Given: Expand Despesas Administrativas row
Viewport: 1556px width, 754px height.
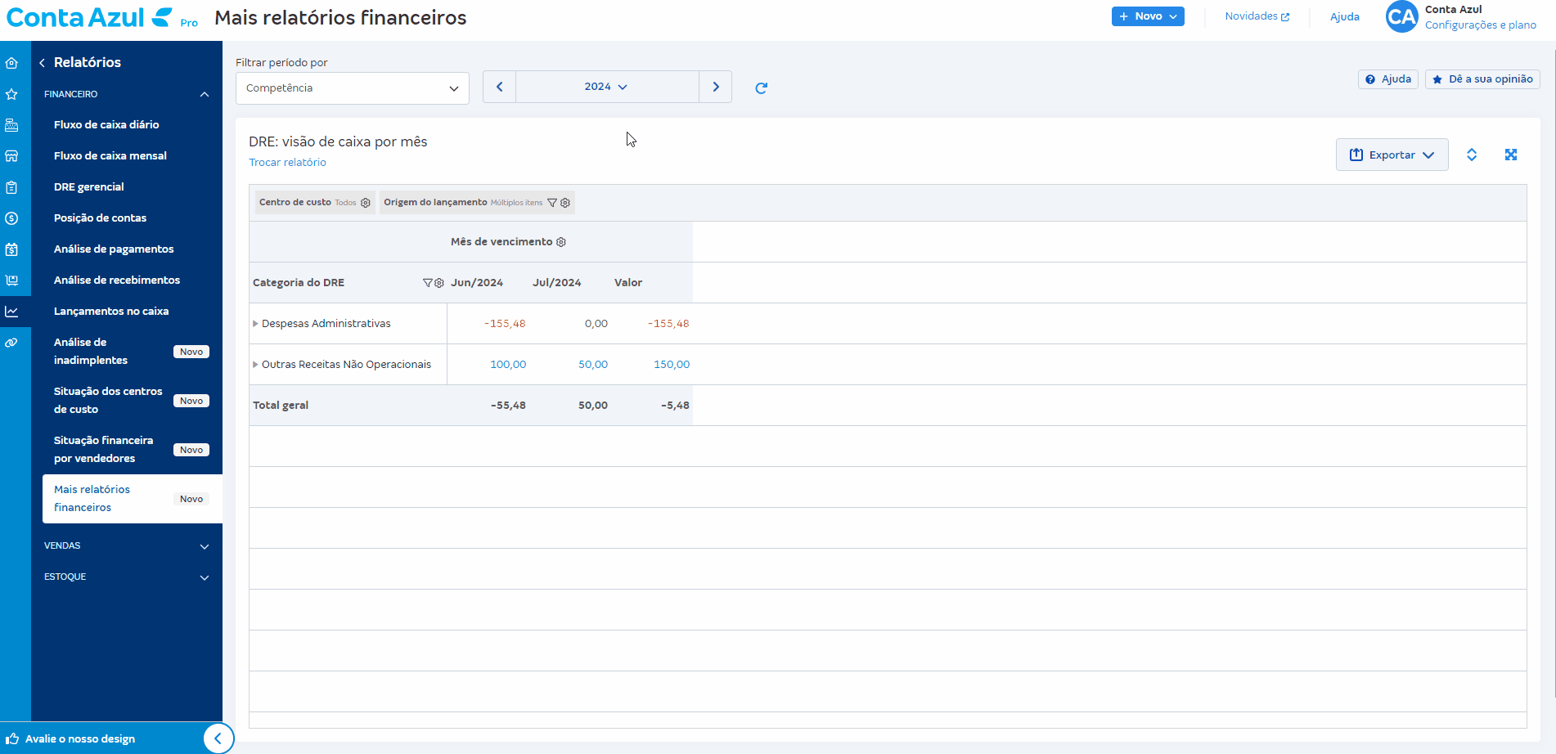Looking at the screenshot, I should pos(255,324).
